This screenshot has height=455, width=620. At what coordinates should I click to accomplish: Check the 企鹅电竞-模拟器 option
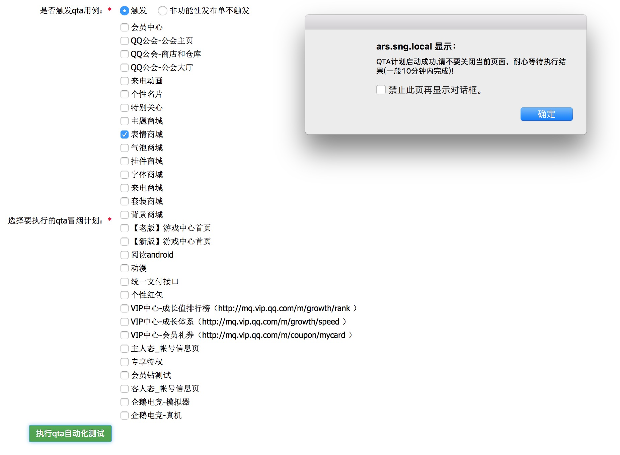[124, 402]
